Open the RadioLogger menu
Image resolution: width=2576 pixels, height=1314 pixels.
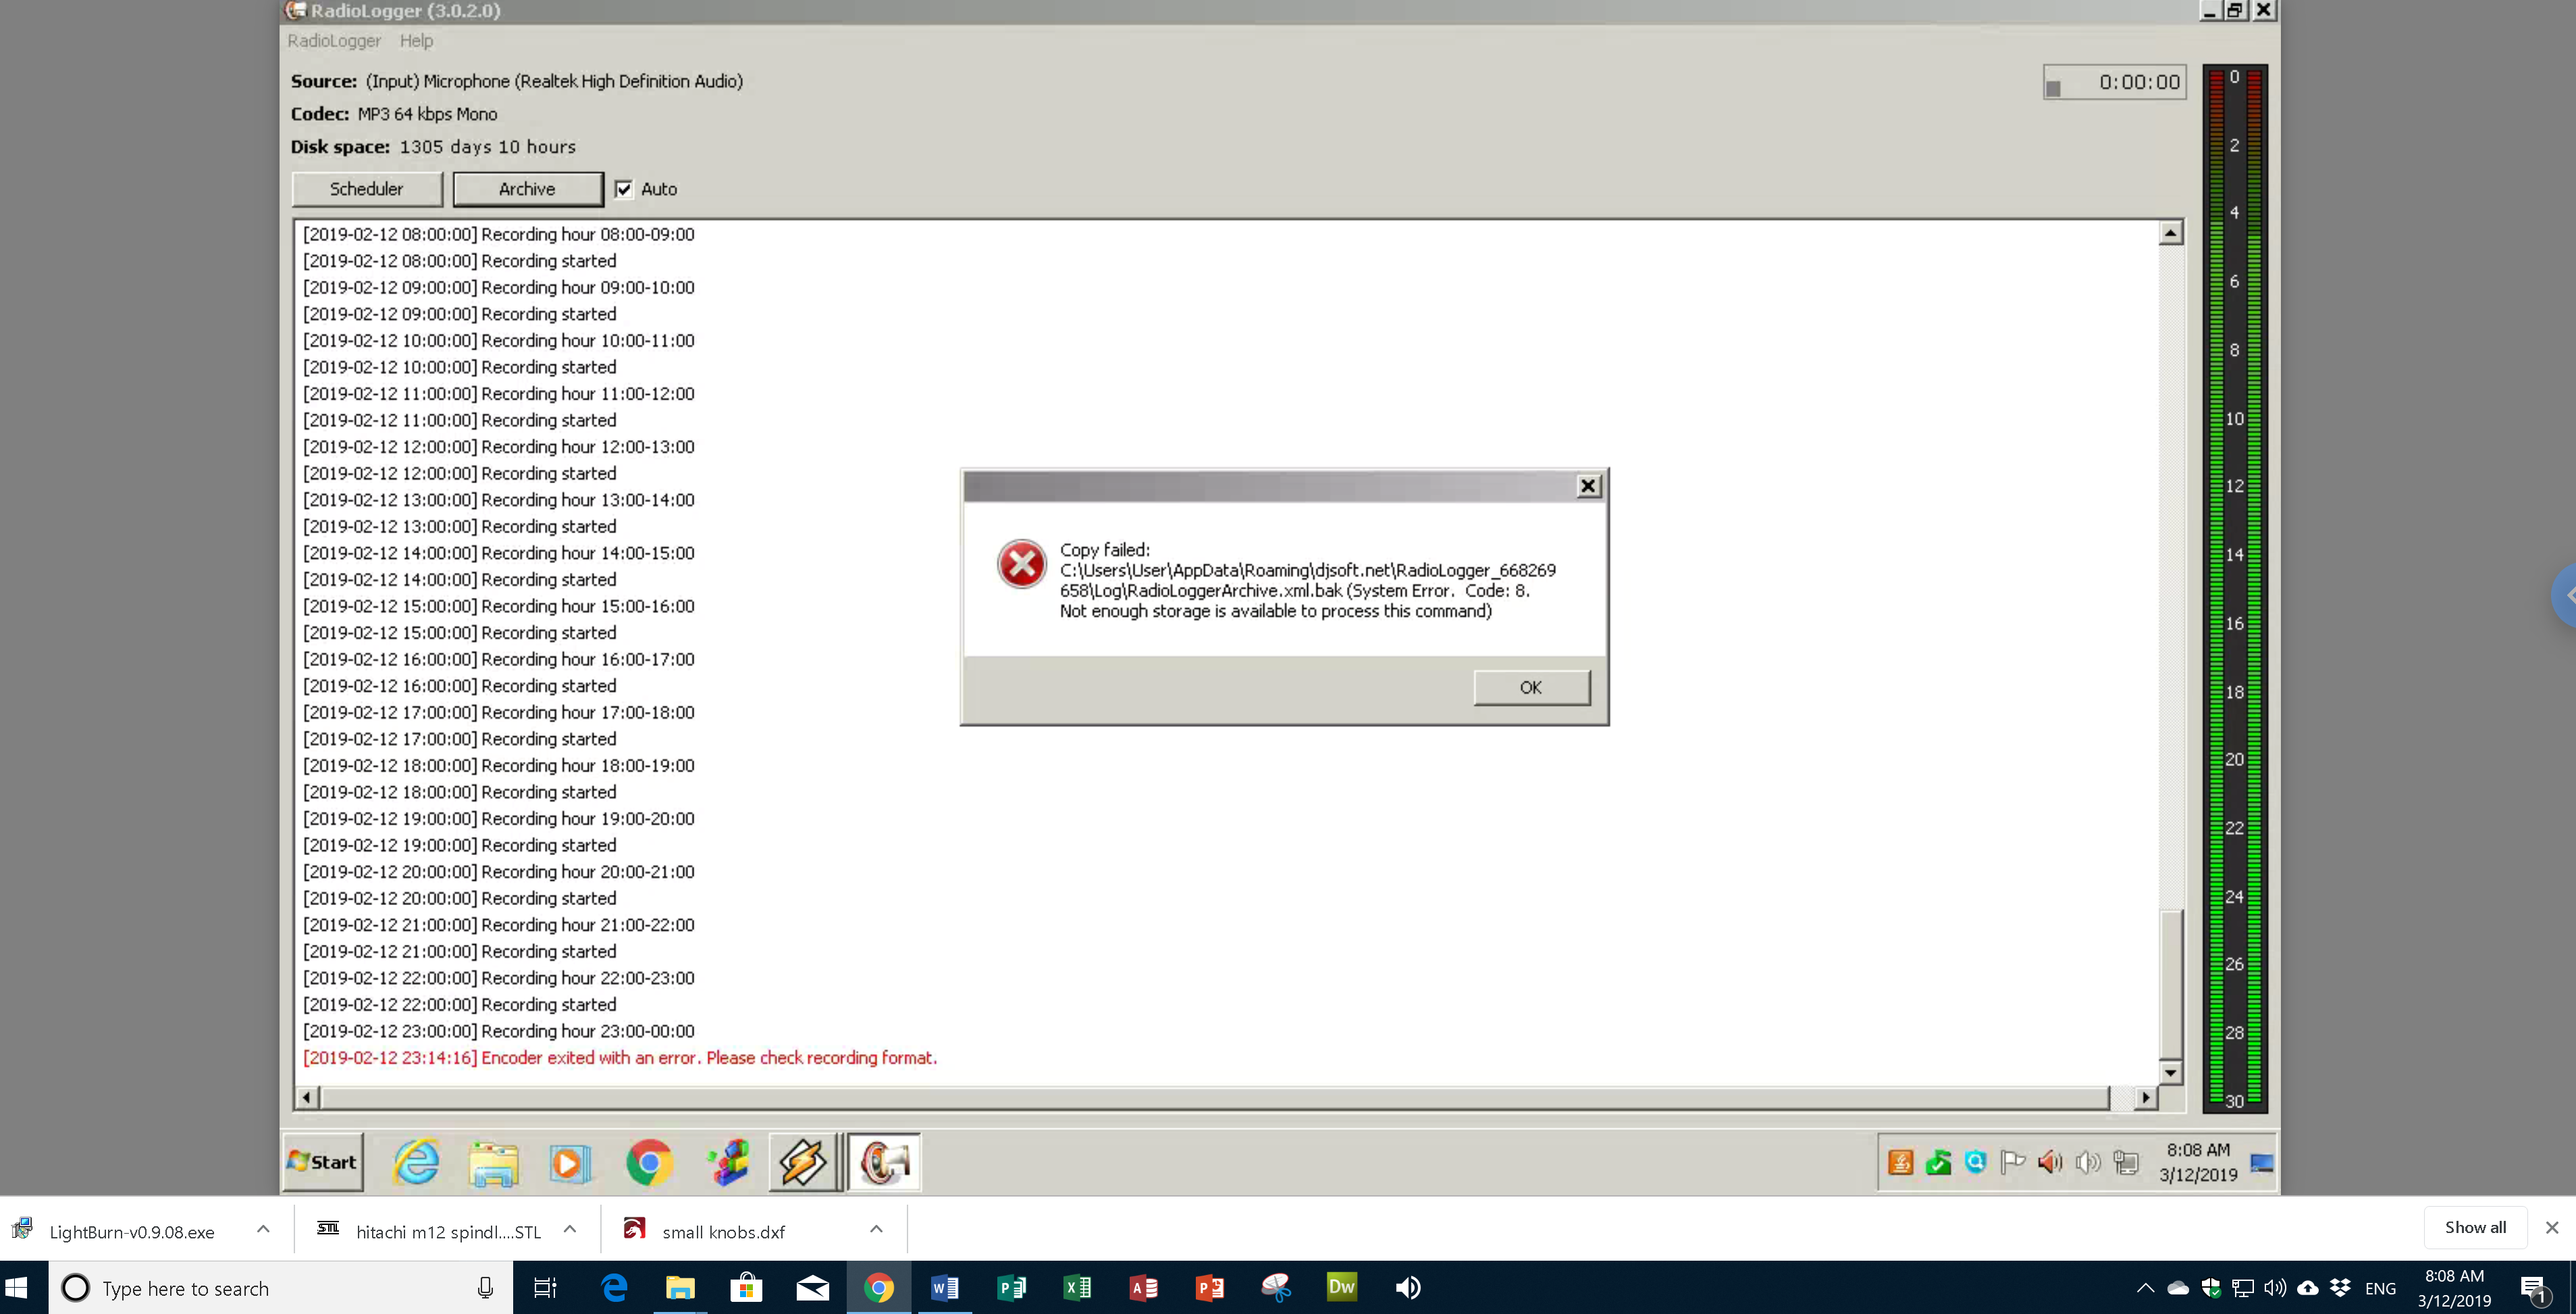(x=334, y=41)
